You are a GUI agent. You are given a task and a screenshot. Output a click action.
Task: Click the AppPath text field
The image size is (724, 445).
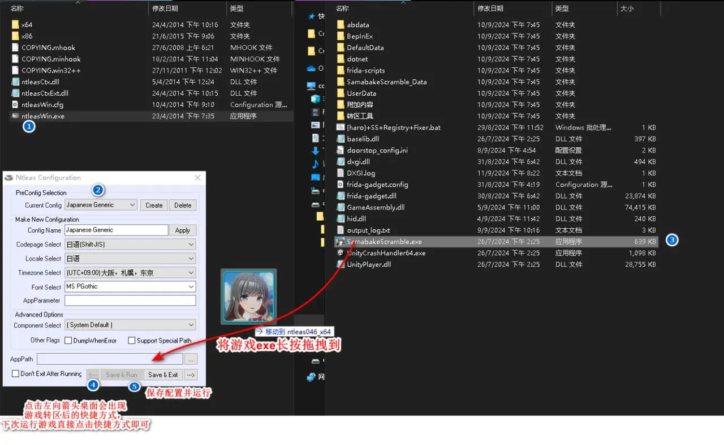[x=110, y=359]
